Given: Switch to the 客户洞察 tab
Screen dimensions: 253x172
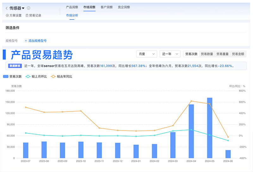Looking at the screenshot, I should click(107, 7).
